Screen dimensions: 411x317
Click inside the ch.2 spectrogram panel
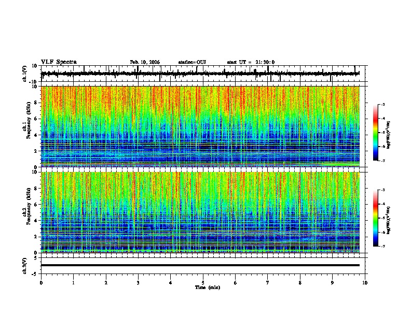click(200, 212)
